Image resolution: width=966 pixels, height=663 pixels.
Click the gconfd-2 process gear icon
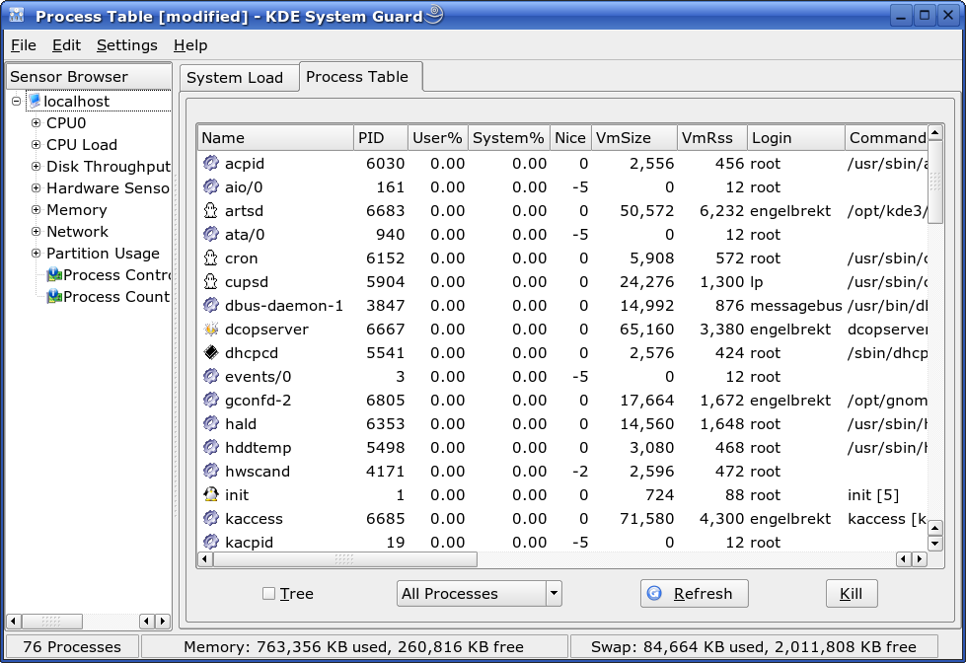211,400
